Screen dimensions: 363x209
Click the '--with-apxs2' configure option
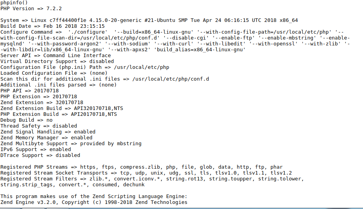pos(128,50)
